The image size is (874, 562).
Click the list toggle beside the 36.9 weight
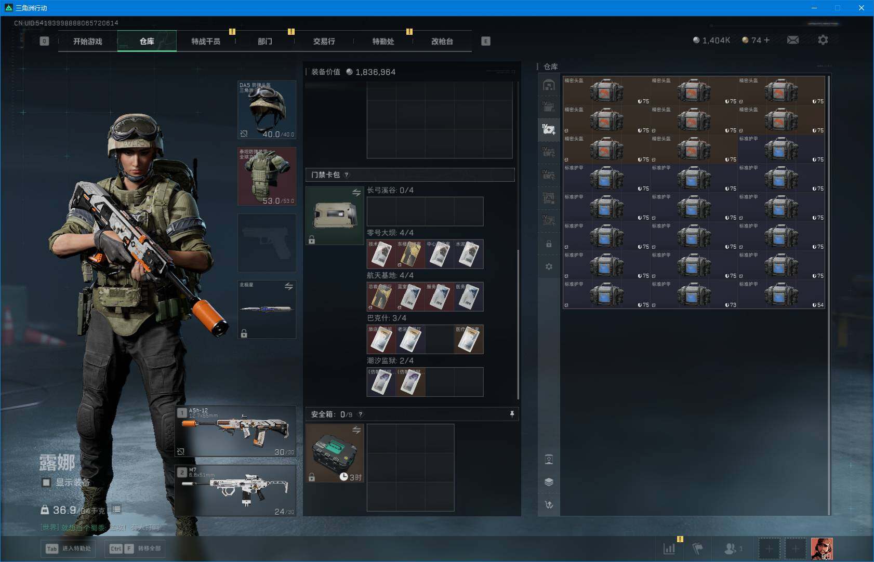click(116, 510)
